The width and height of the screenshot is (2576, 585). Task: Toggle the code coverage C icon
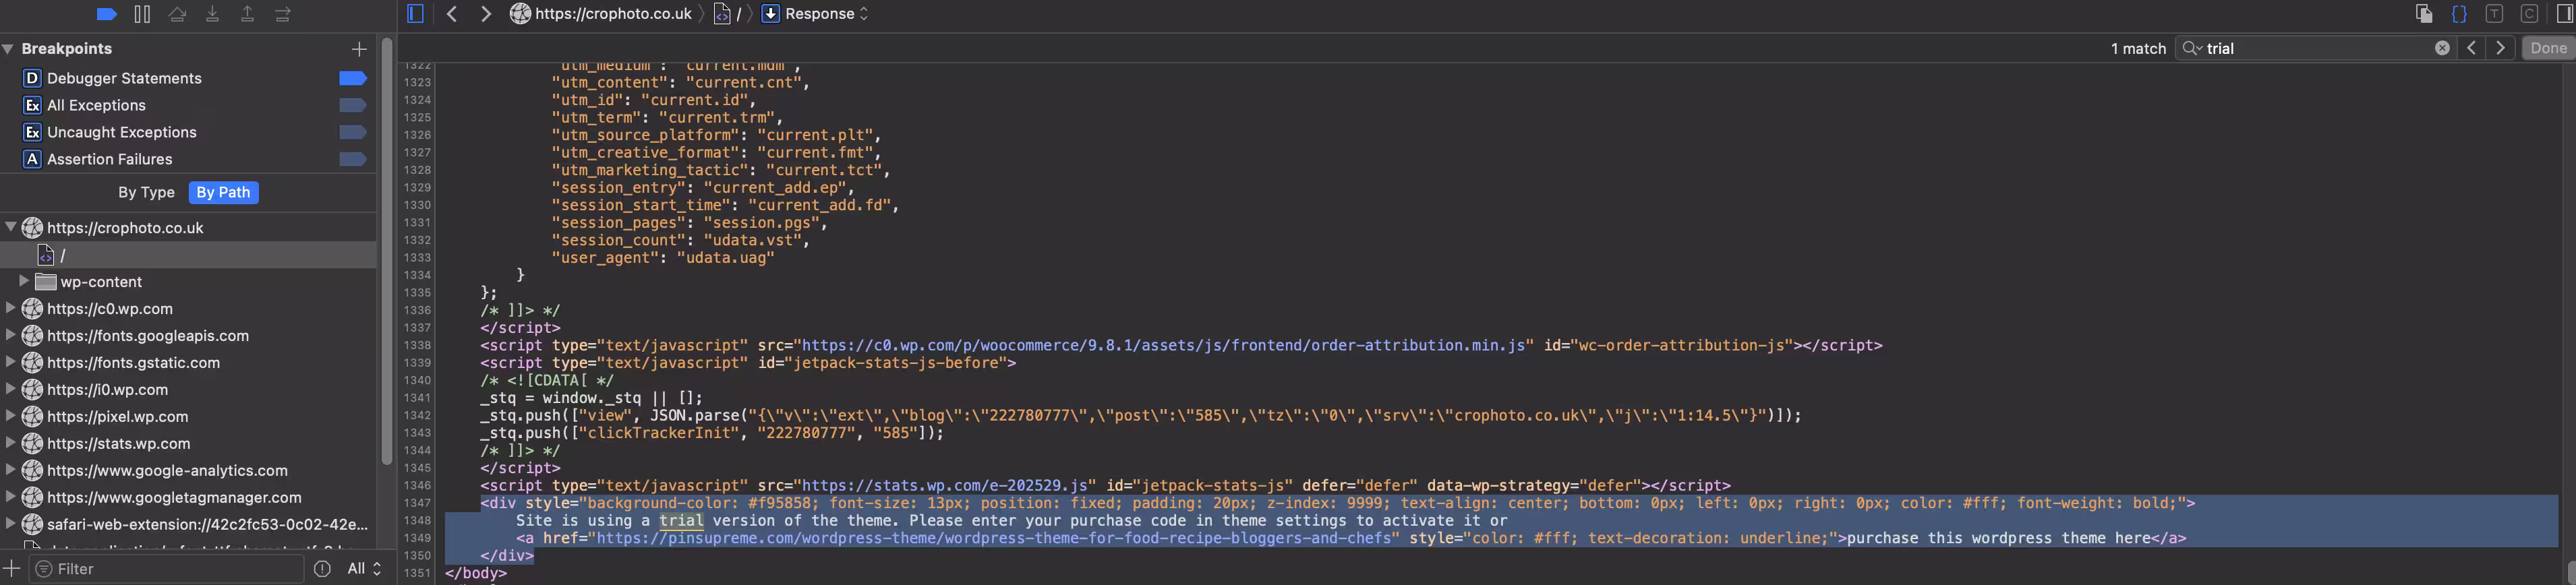(2529, 14)
